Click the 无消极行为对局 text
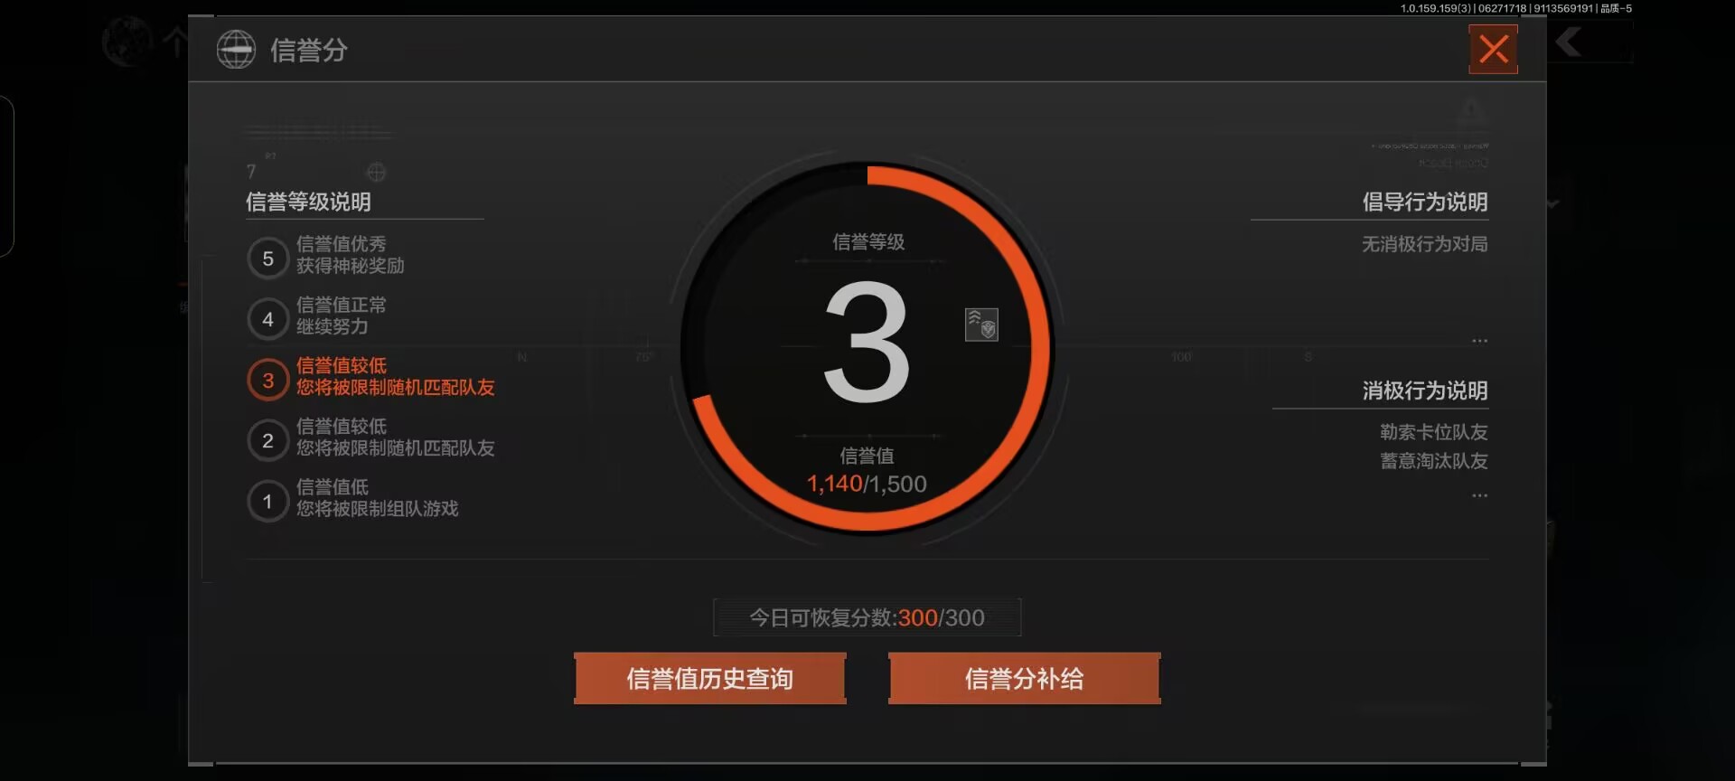 point(1425,244)
